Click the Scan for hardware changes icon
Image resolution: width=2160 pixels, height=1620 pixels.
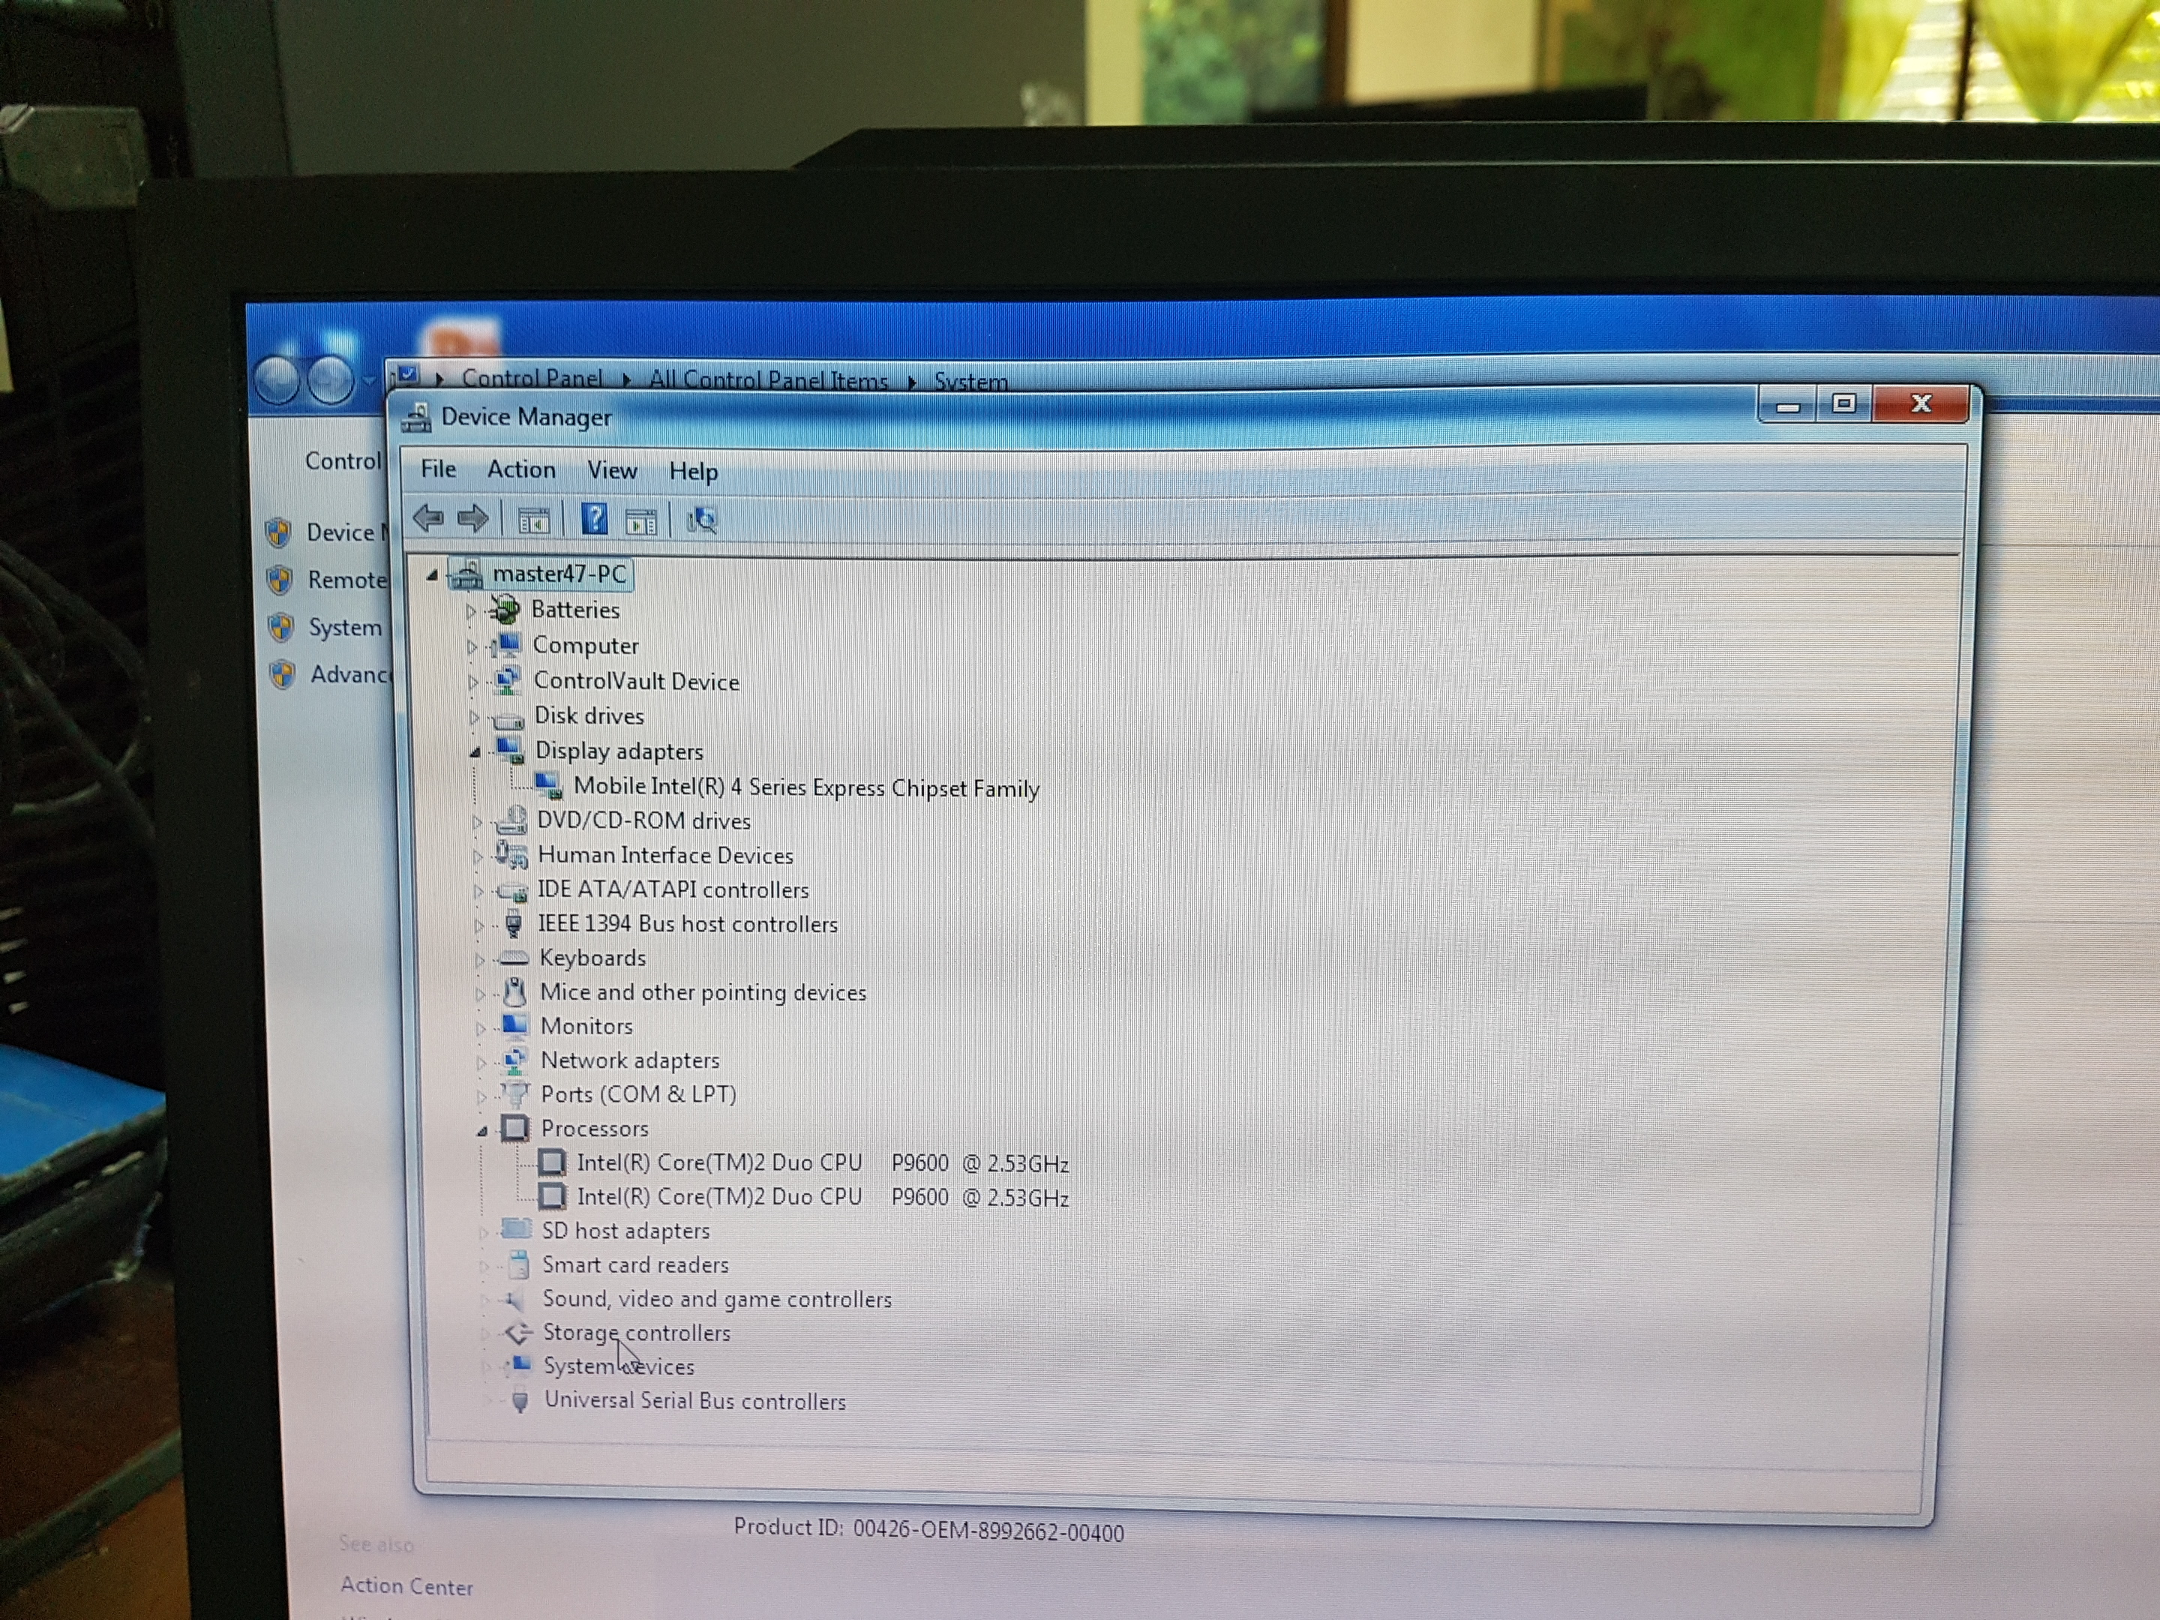(701, 521)
